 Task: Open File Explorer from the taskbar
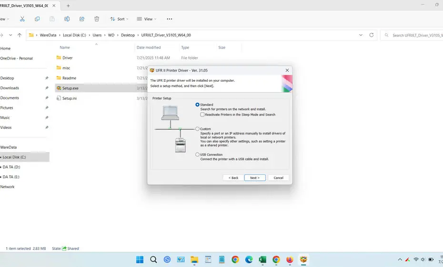point(194,259)
